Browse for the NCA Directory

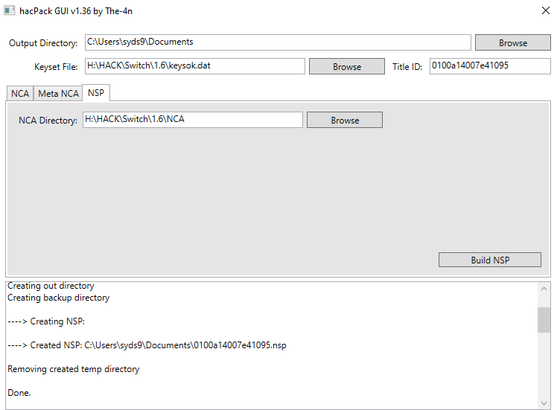point(345,120)
